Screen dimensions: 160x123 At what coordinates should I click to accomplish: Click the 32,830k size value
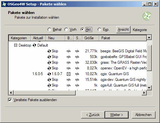(91, 62)
